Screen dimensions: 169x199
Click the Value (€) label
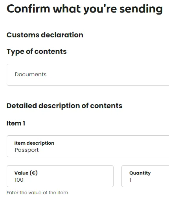tap(26, 173)
